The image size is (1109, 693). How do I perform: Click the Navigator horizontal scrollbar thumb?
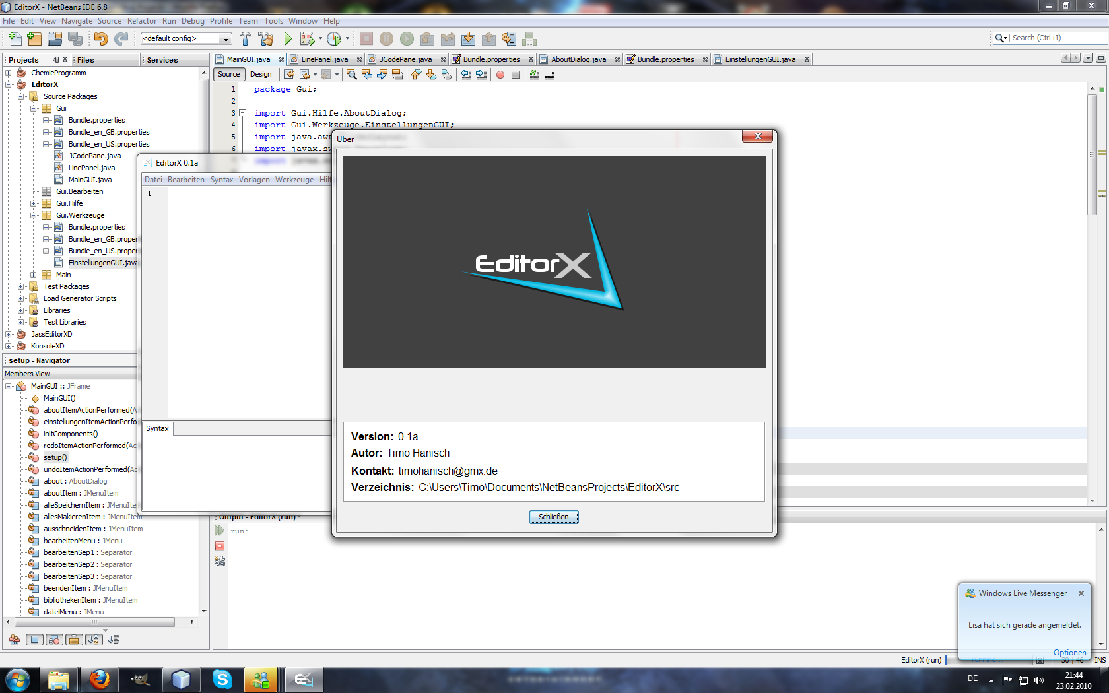coord(94,622)
